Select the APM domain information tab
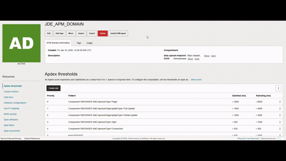Screen dimensions: 286x161 pos(58,43)
